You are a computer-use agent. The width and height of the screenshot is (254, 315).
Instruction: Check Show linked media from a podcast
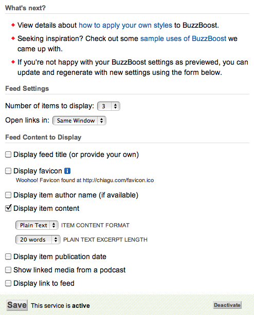(x=8, y=270)
